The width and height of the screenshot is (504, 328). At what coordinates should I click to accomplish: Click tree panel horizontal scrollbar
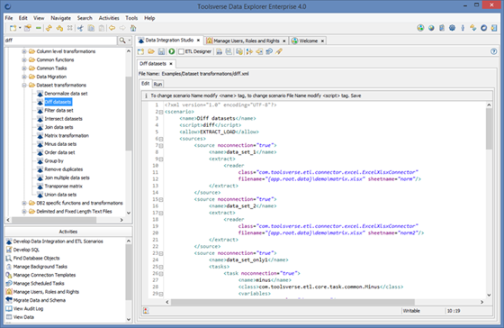54,220
